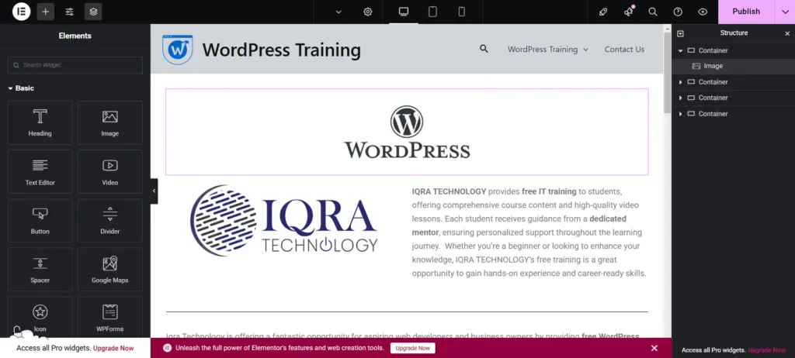This screenshot has height=358, width=795.
Task: Select the IQRA Technology logo image
Action: click(284, 220)
